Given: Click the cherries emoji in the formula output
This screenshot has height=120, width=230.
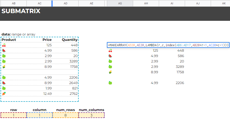Looking at the screenshot, I should (x=110, y=51).
